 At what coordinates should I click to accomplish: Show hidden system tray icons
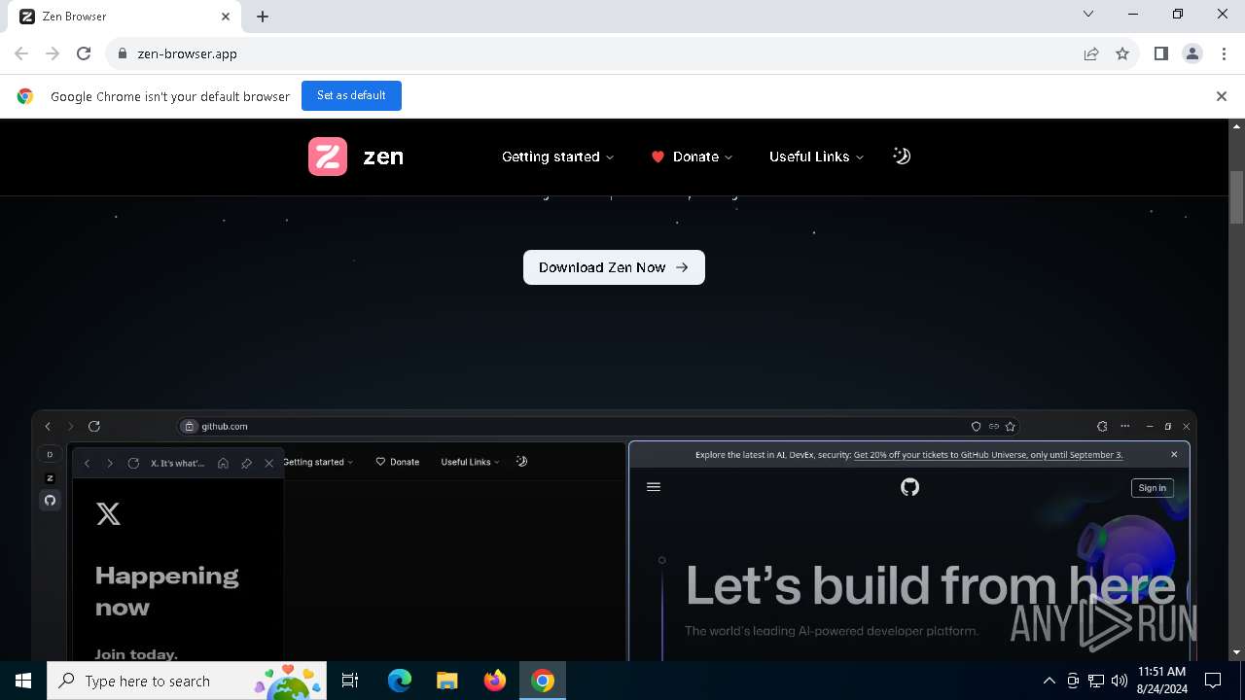(1049, 681)
